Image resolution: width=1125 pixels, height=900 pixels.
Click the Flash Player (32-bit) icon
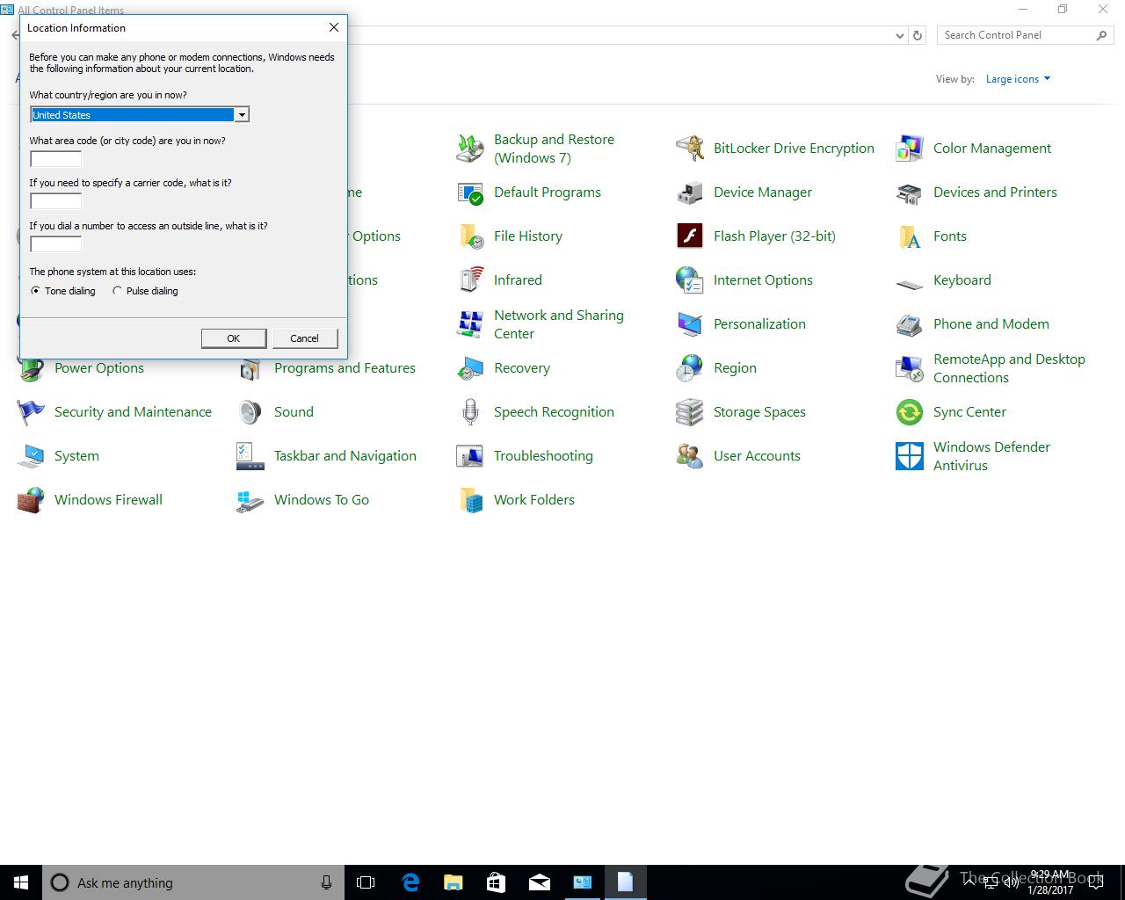690,236
